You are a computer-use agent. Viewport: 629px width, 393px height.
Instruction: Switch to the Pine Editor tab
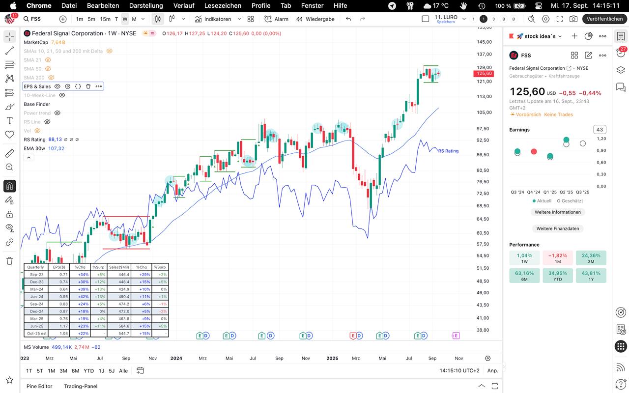tap(39, 386)
